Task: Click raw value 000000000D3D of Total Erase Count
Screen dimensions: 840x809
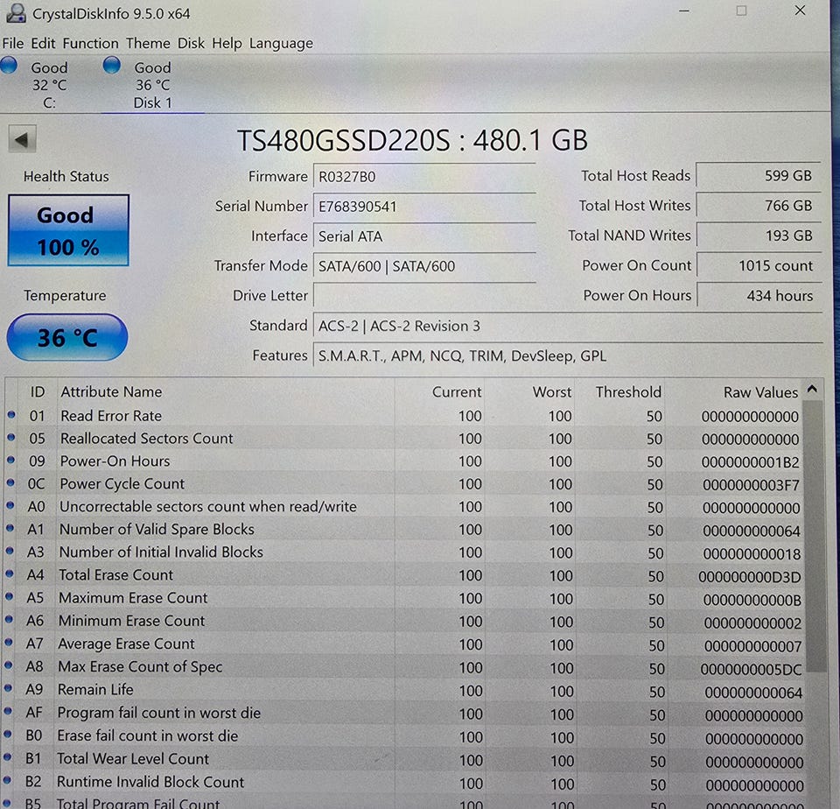Action: [x=750, y=577]
